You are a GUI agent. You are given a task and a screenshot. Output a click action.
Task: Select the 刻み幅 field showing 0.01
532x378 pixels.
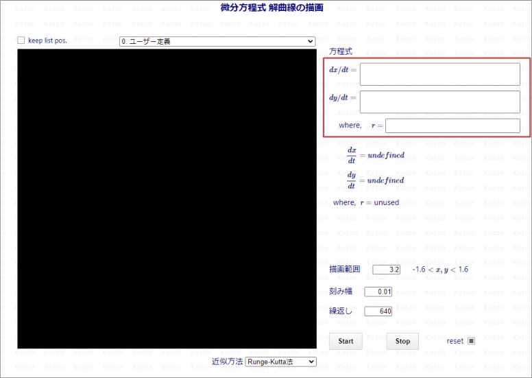tap(378, 292)
